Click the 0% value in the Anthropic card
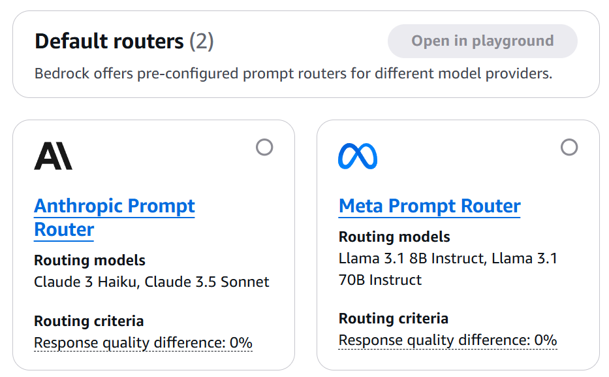The image size is (609, 377). pyautogui.click(x=241, y=342)
